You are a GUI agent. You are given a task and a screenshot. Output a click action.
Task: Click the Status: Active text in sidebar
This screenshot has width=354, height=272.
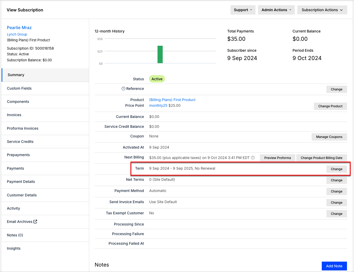(x=18, y=54)
